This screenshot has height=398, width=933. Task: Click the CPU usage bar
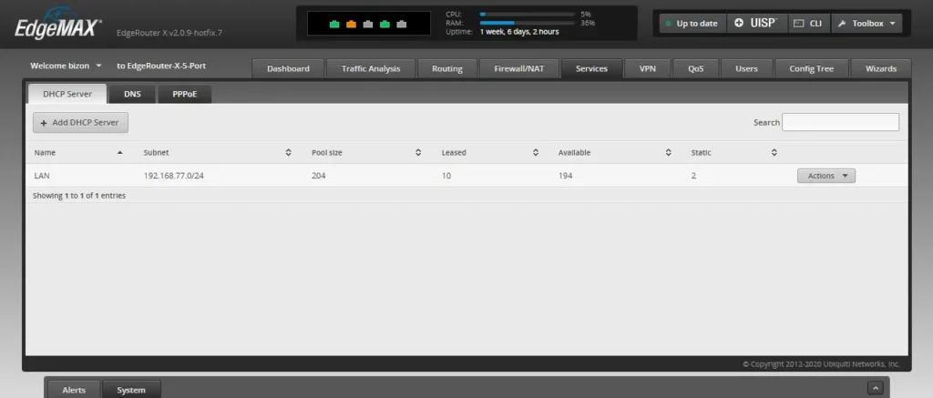(x=528, y=14)
